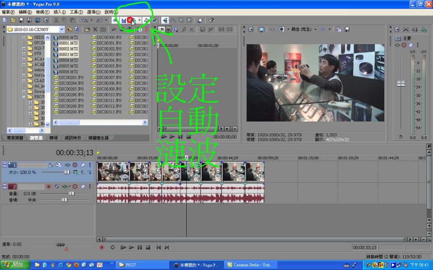
Task: Mute video track 1
Action: pyautogui.click(x=83, y=165)
